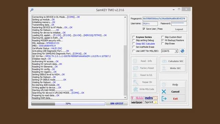This screenshot has width=220, height=124.
Task: Enable the Deep SEC Calculate checkbox
Action: click(134, 44)
